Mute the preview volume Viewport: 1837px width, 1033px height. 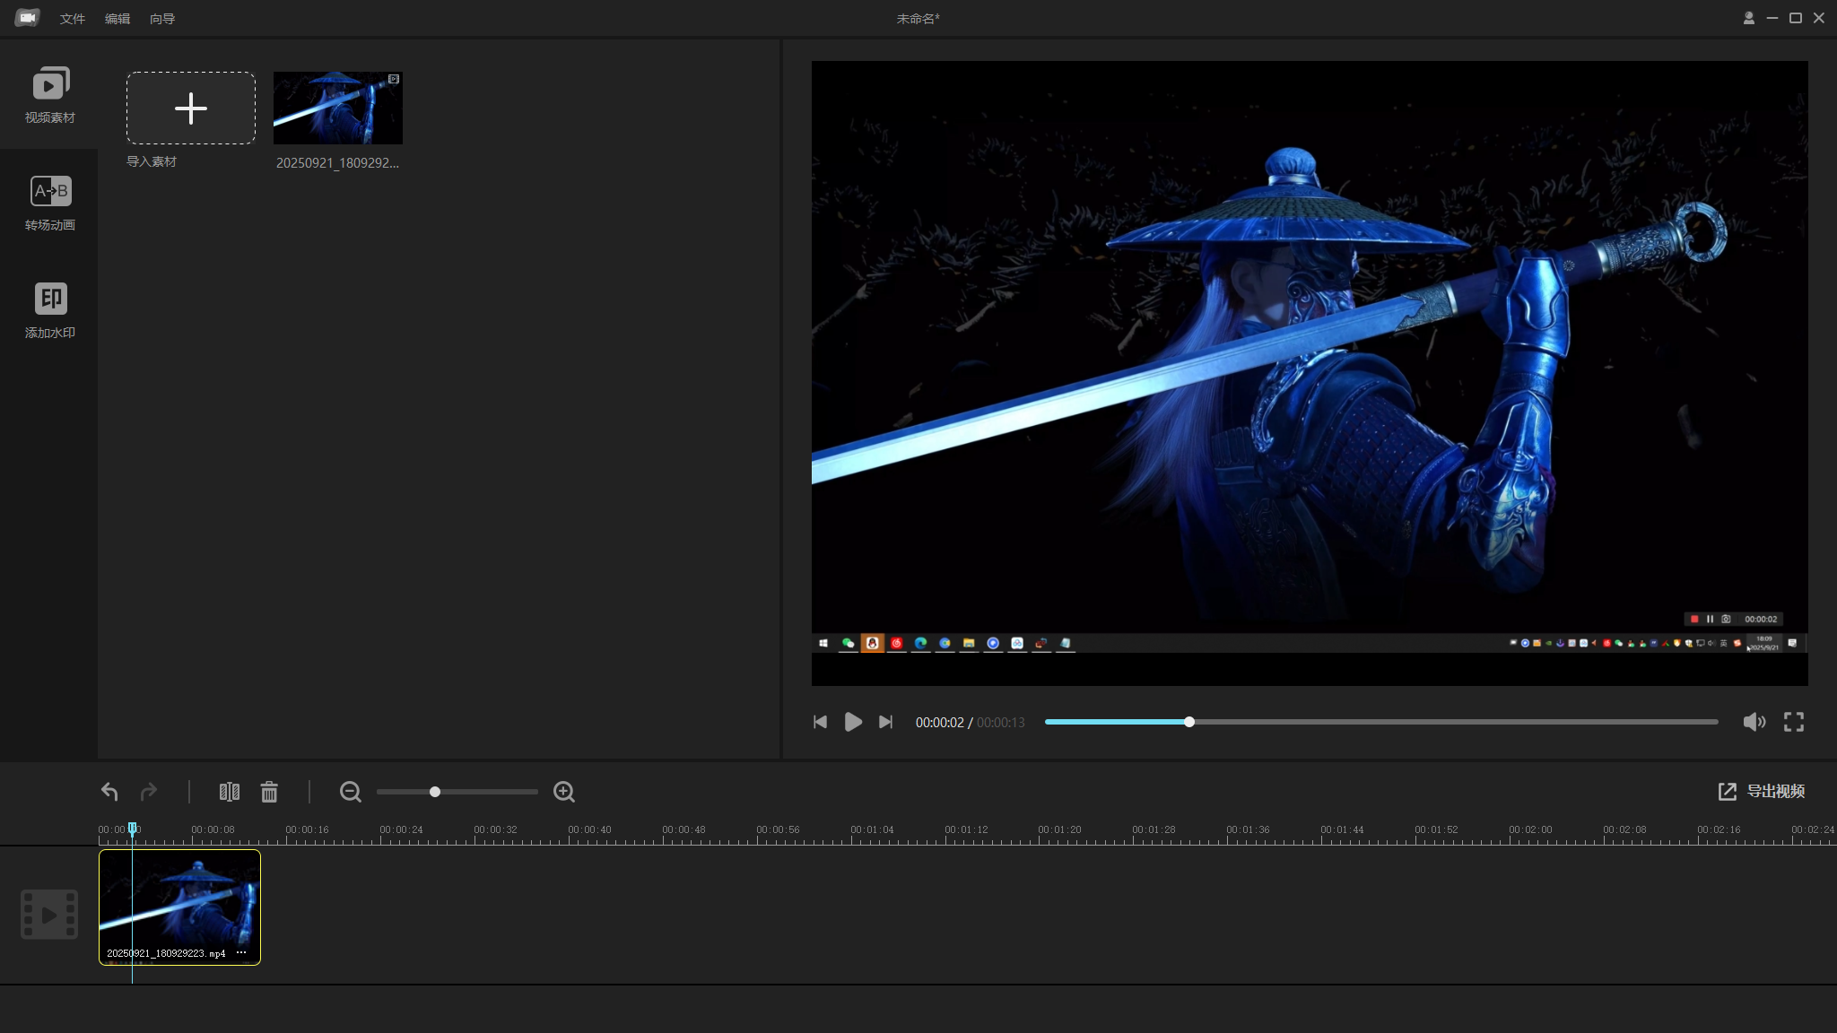coord(1754,722)
